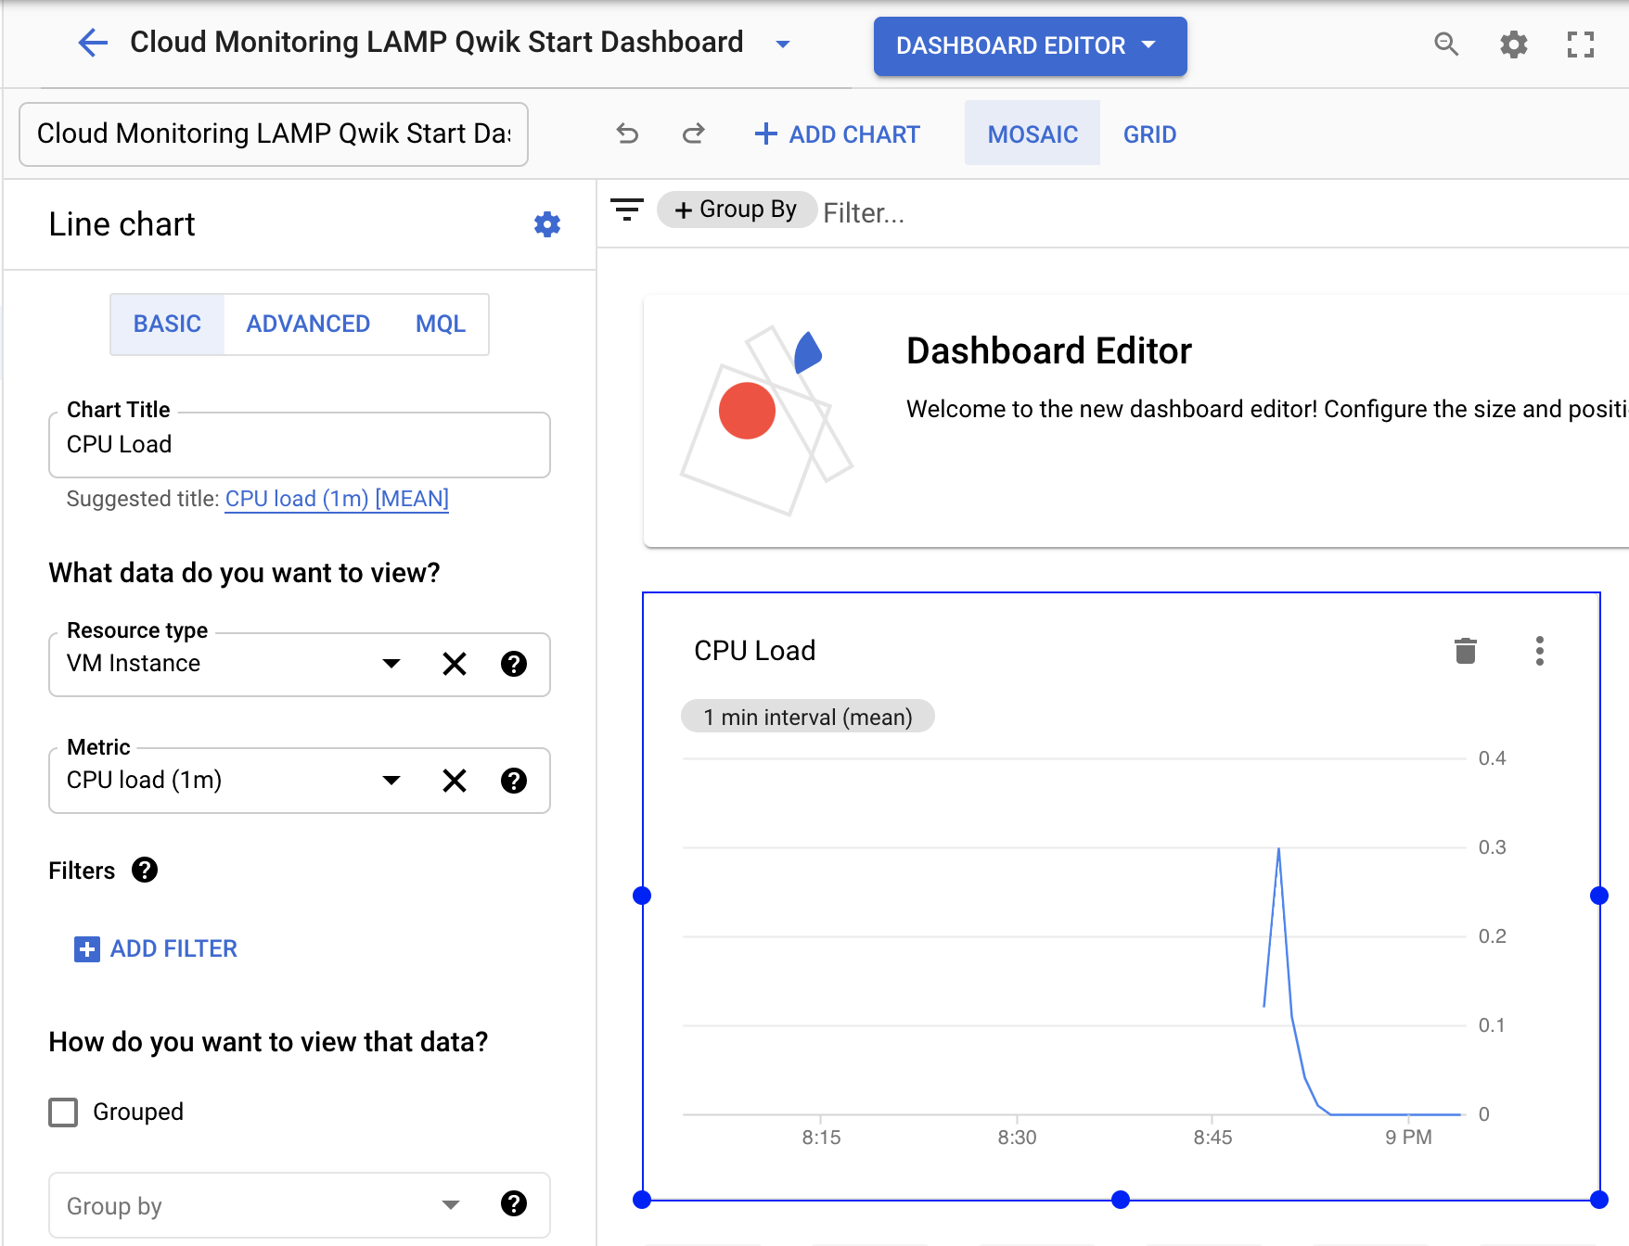Viewport: 1629px width, 1246px height.
Task: Click the right-middle resize handle of chart
Action: pos(1599,896)
